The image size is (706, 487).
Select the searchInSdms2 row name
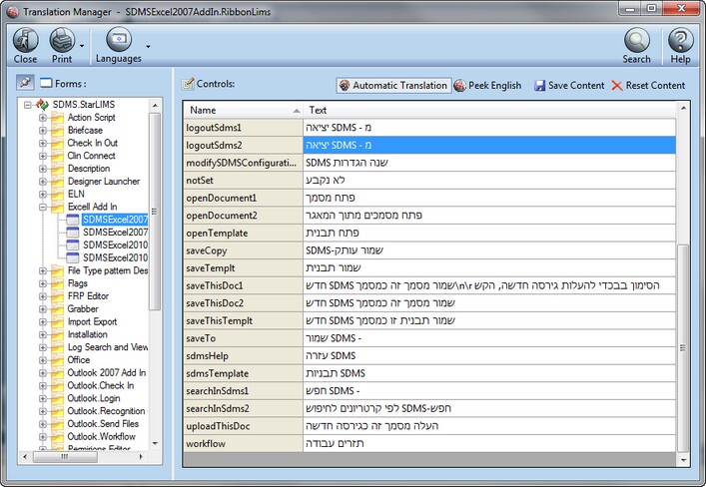click(x=244, y=409)
